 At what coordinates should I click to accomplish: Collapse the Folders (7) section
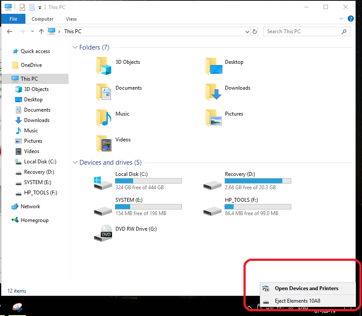click(75, 47)
